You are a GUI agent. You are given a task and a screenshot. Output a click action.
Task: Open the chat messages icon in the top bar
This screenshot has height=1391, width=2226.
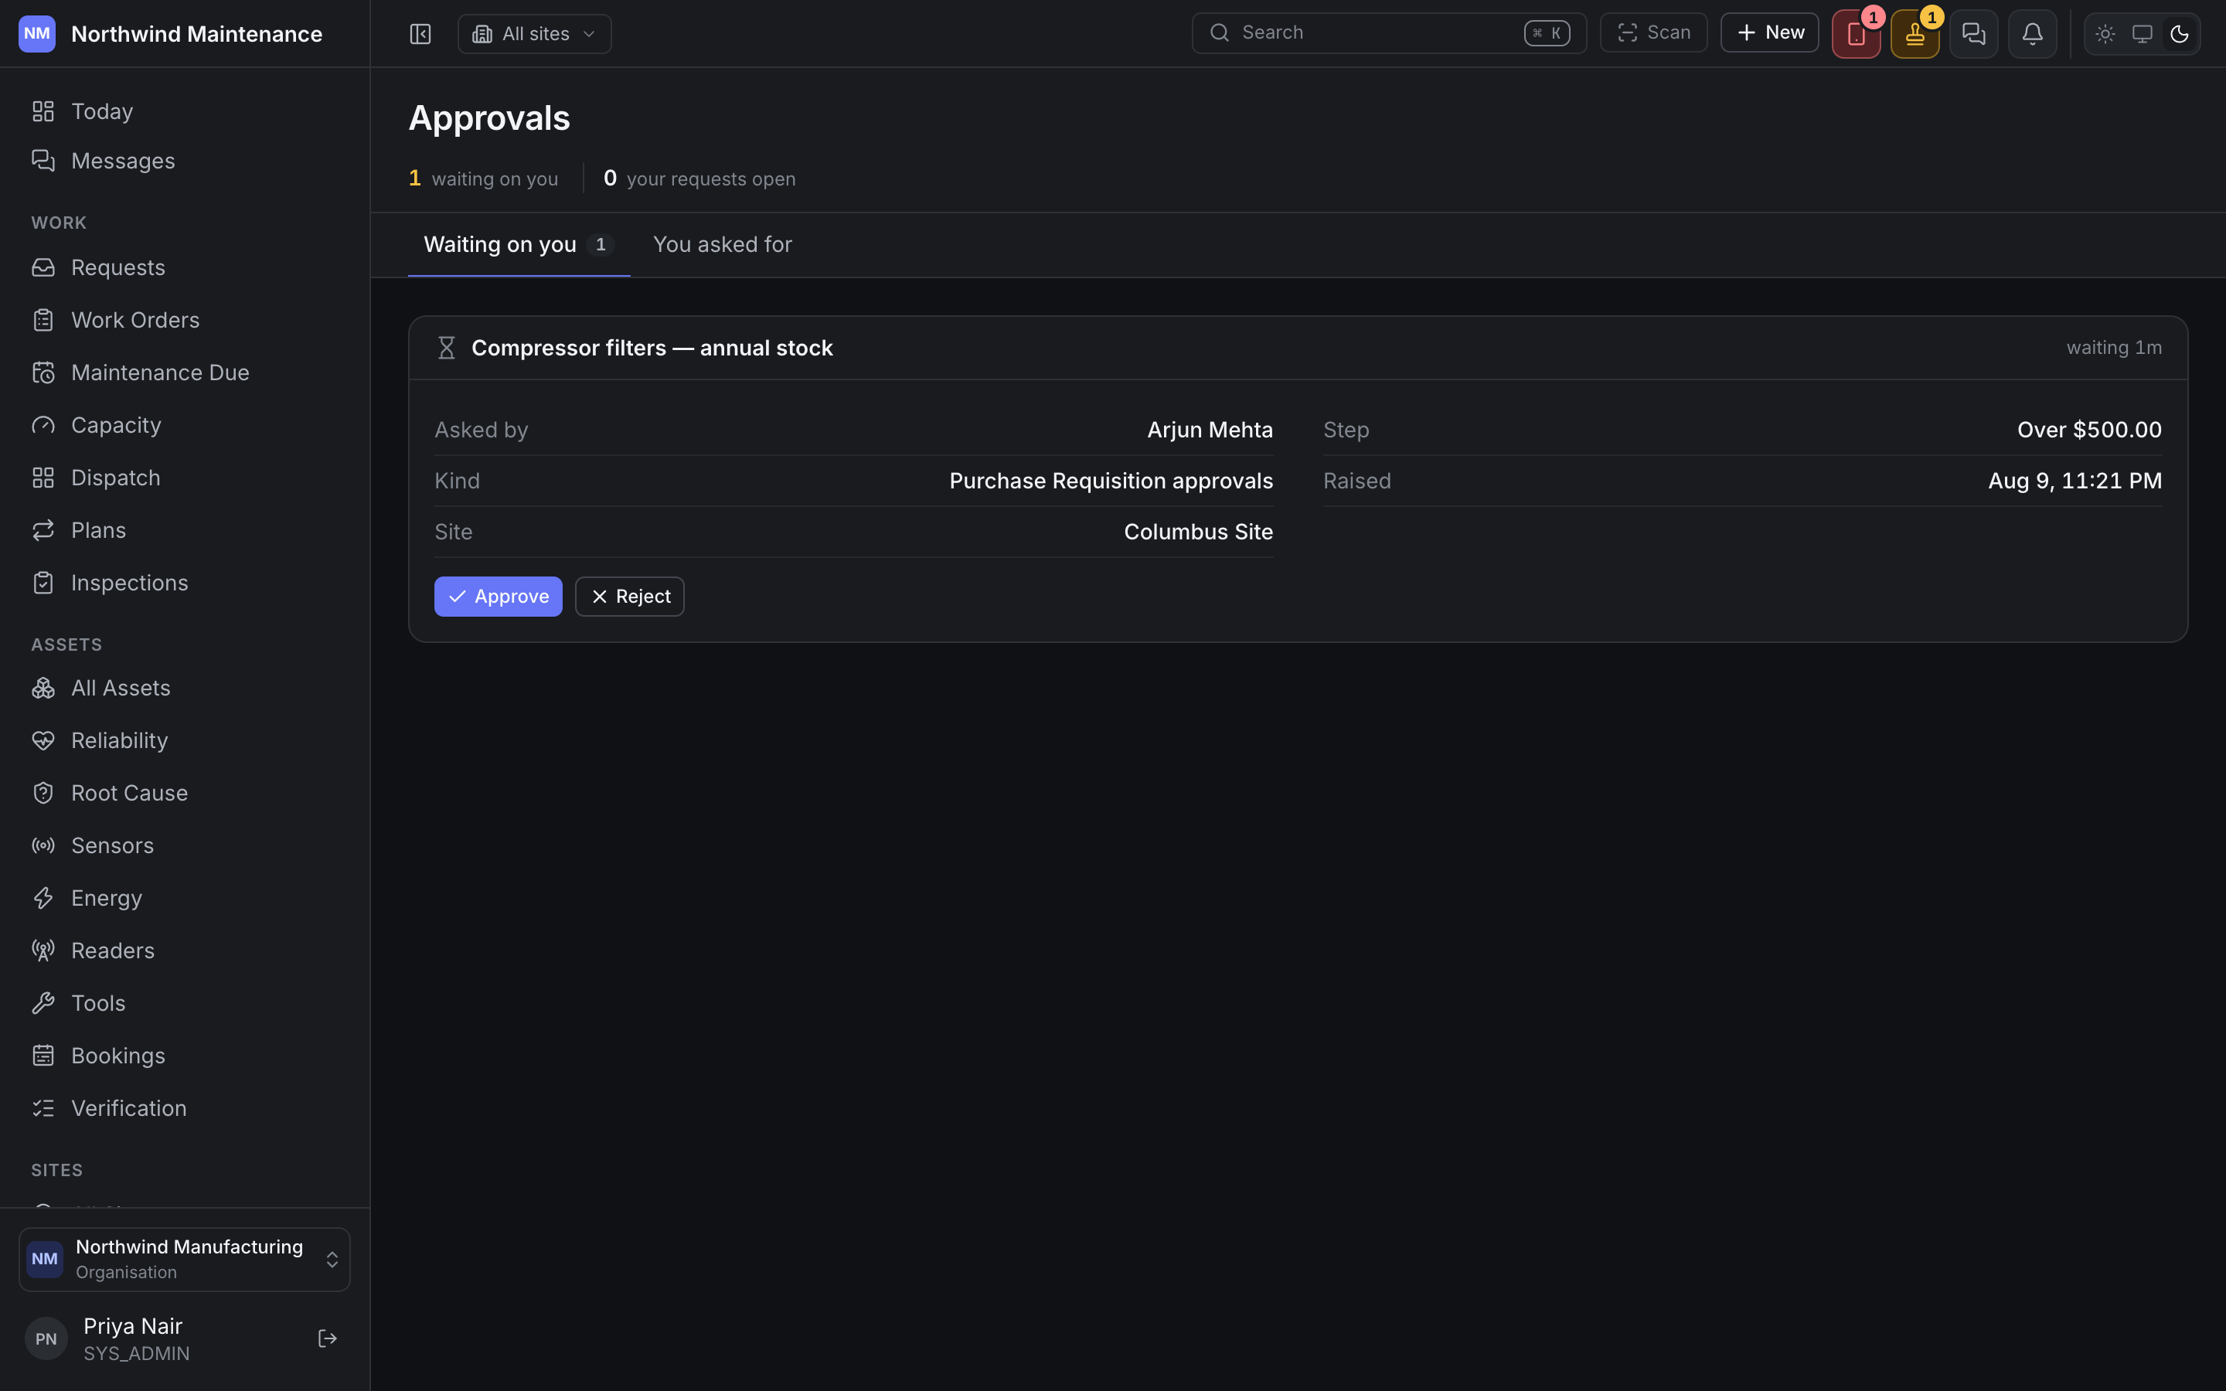[1973, 35]
